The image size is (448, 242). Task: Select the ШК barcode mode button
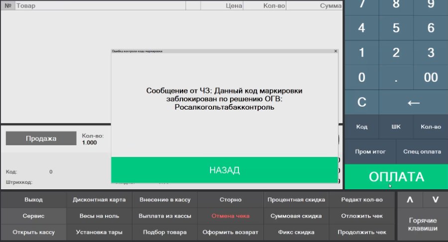[396, 127]
